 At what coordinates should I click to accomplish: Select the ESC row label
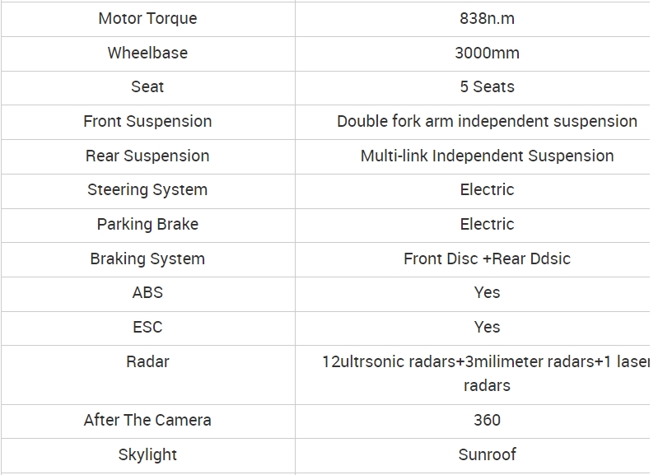point(147,327)
